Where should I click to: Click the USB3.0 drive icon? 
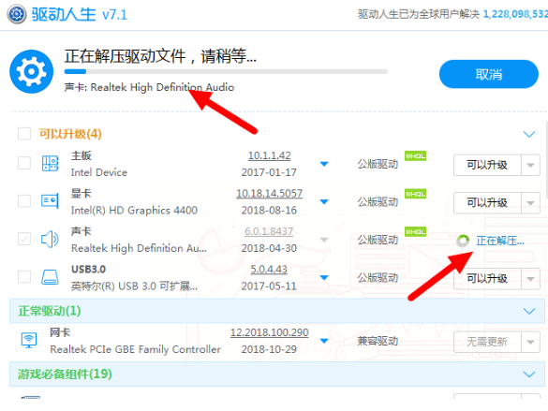tap(50, 277)
